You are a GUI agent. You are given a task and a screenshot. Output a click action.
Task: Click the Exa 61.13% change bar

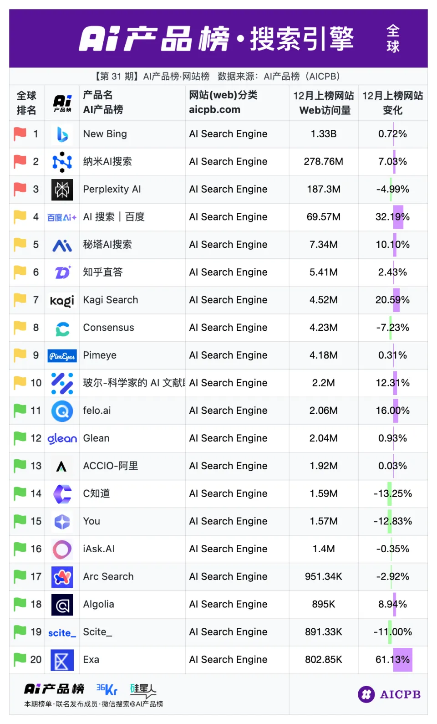pos(402,660)
